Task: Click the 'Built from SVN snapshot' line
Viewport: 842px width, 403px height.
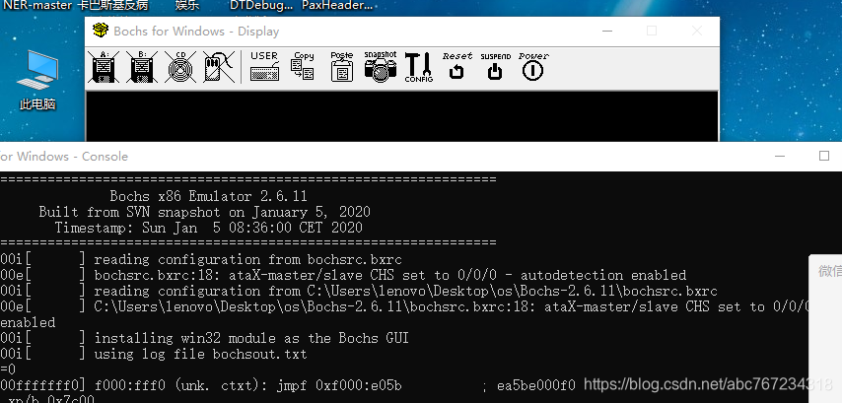Action: click(x=205, y=212)
